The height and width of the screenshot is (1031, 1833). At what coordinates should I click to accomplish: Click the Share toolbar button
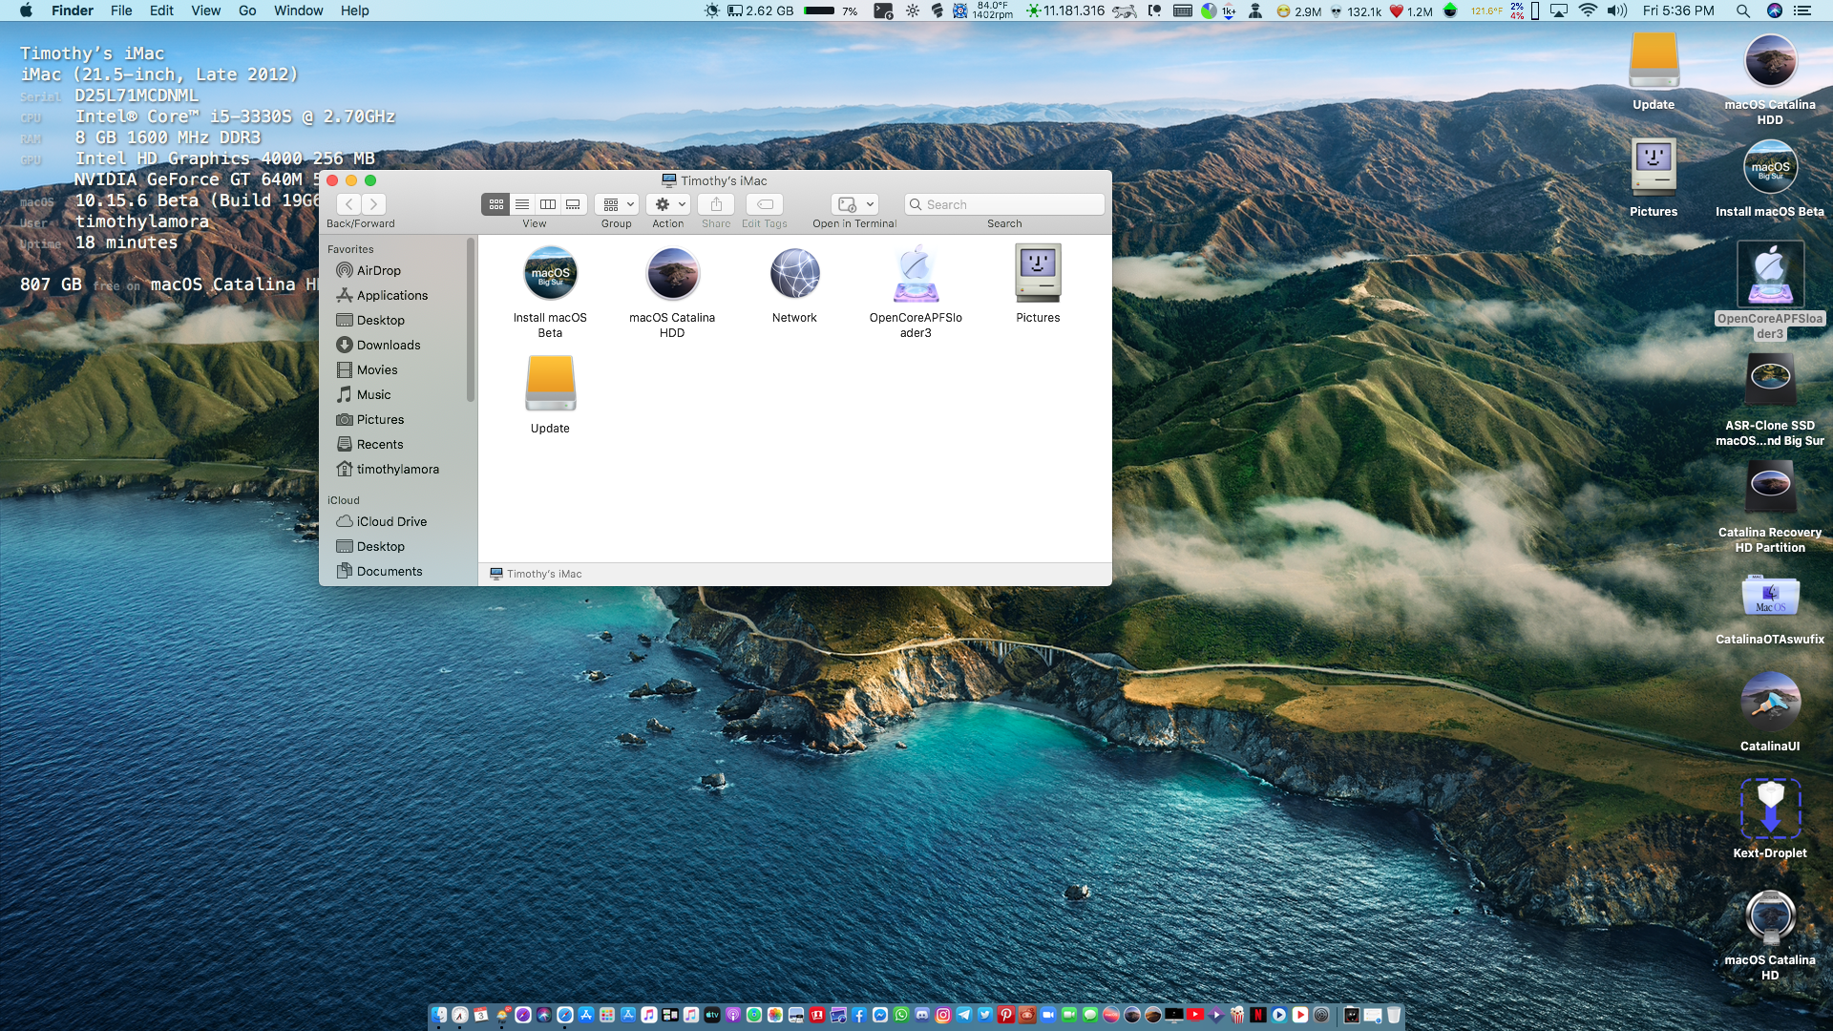(x=716, y=204)
